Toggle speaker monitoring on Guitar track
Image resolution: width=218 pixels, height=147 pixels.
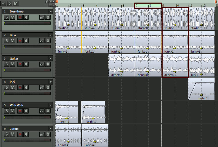pos(26,64)
